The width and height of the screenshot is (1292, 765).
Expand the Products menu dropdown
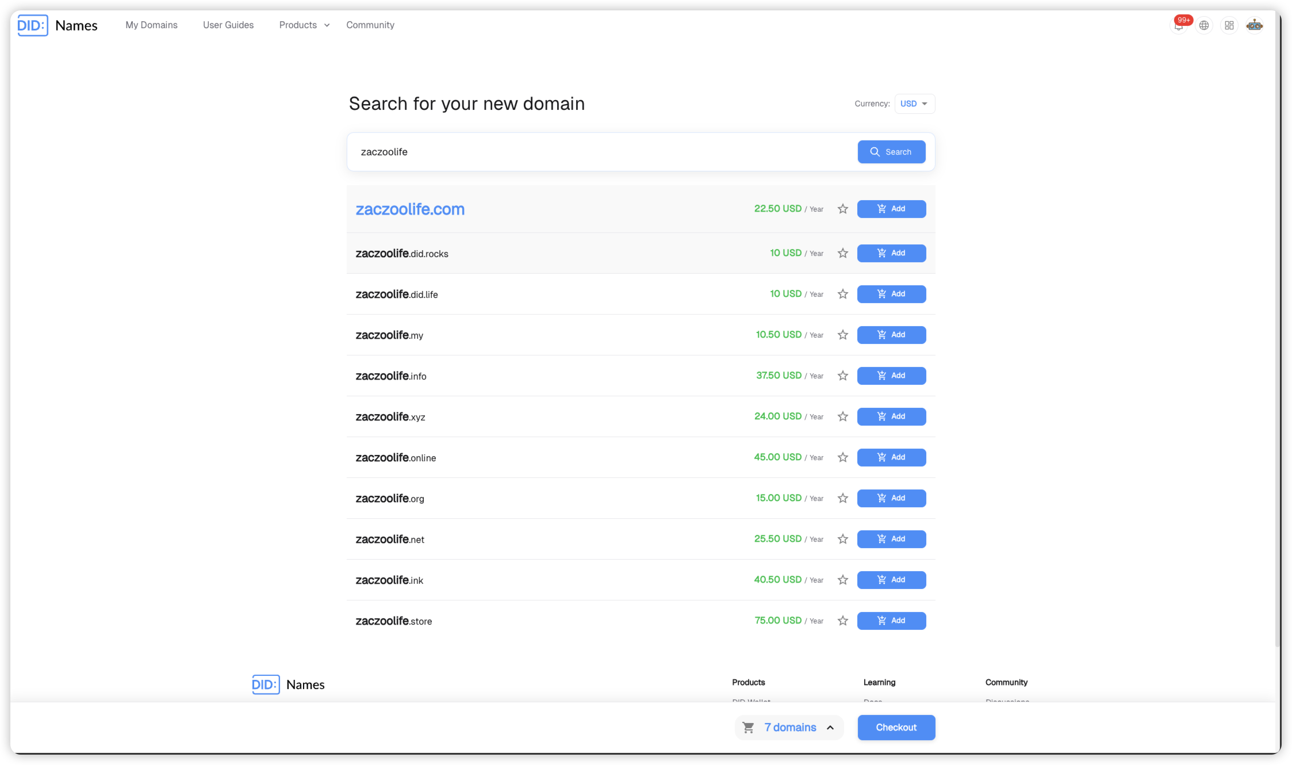point(304,25)
